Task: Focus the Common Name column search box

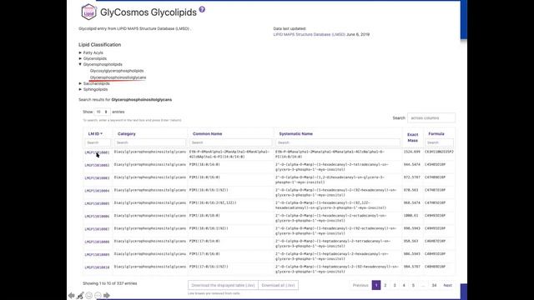Action: 231,142
